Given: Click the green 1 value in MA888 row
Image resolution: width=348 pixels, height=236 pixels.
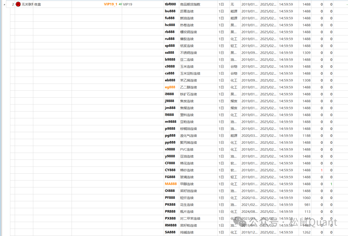Looking at the screenshot, I should (x=331, y=184).
